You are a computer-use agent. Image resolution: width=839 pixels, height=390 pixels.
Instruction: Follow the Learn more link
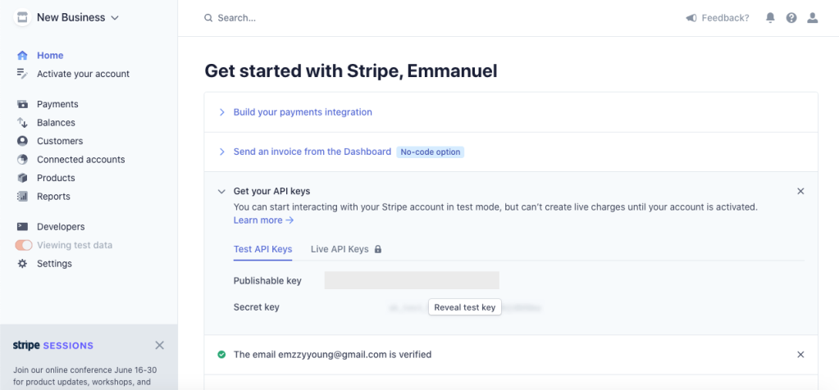[263, 220]
